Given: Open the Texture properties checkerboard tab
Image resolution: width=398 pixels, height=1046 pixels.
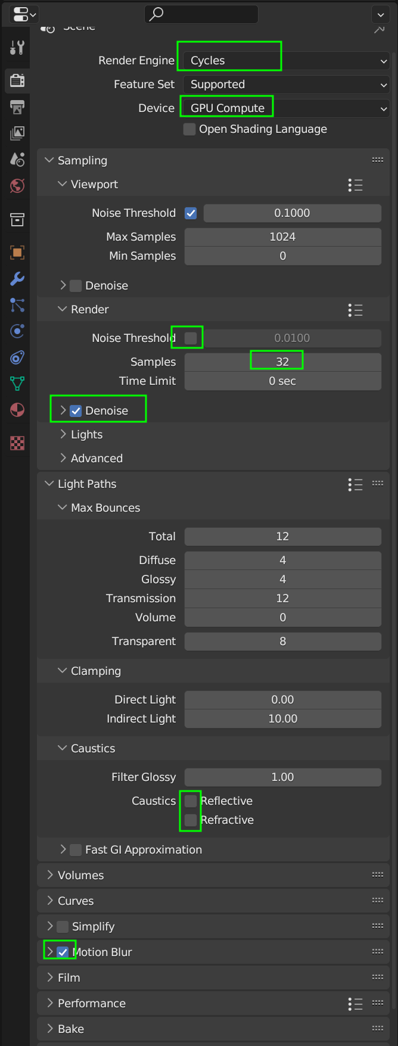Looking at the screenshot, I should click(17, 443).
